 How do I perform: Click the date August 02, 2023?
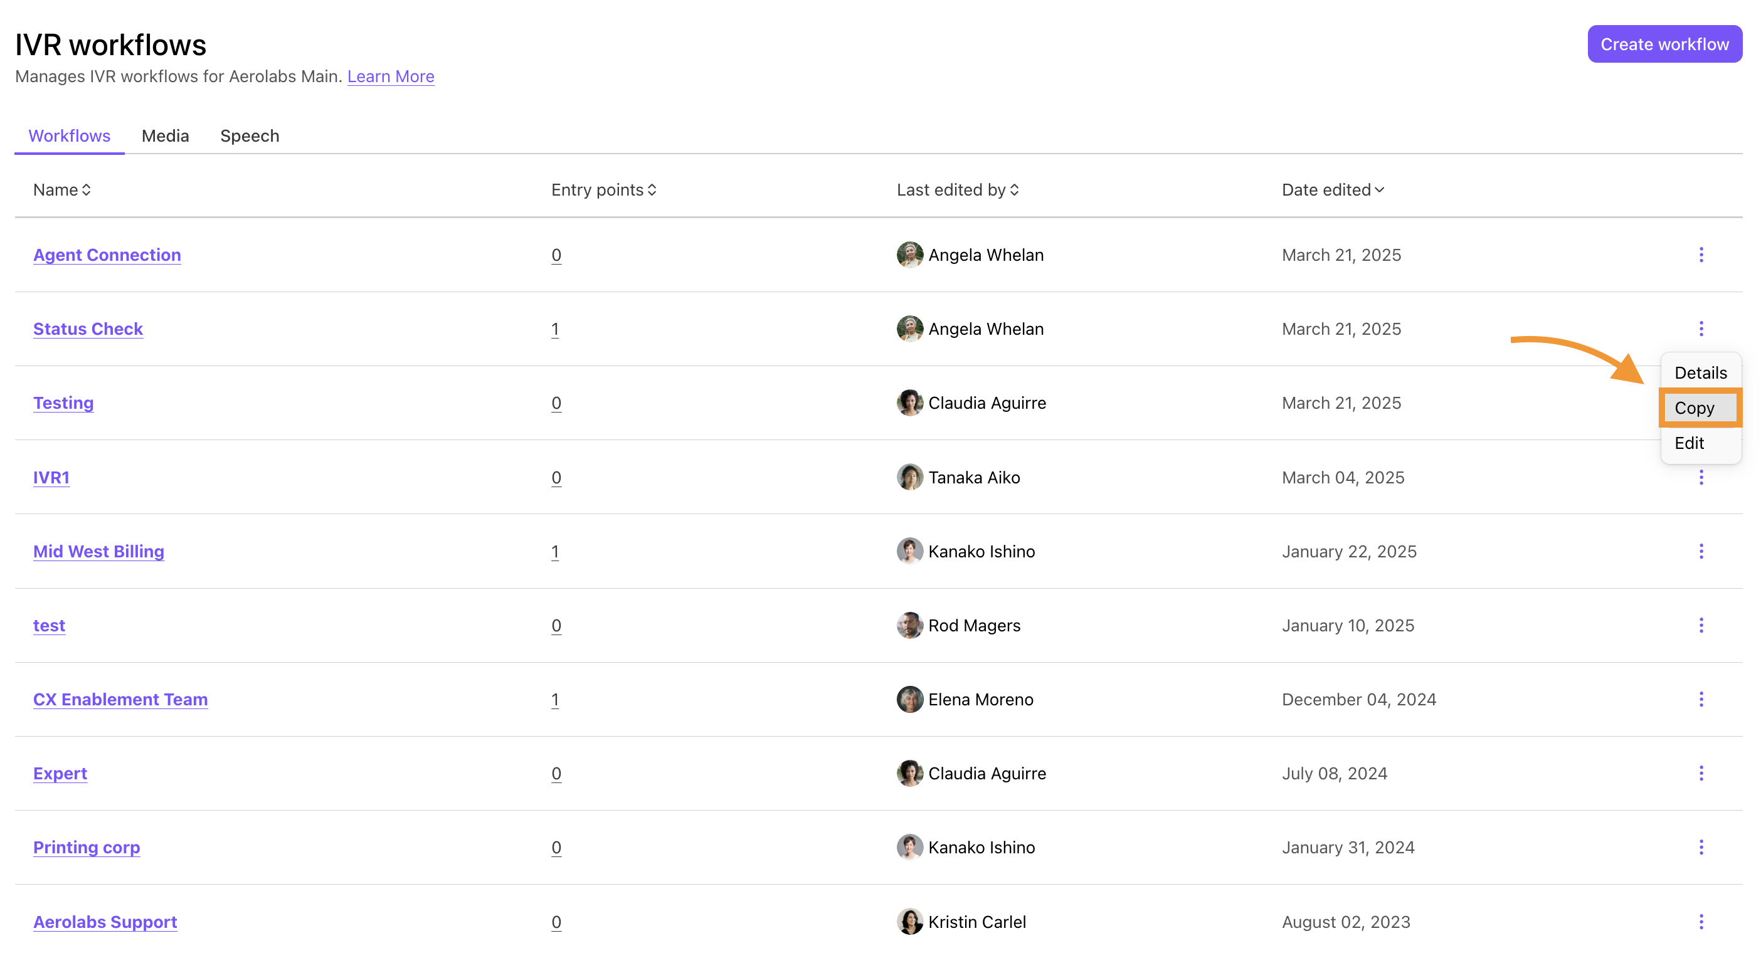coord(1345,922)
